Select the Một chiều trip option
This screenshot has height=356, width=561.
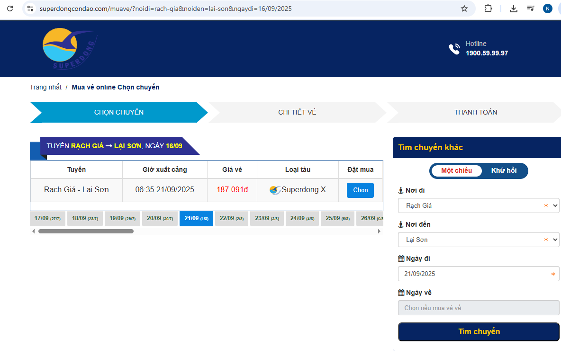tap(456, 171)
